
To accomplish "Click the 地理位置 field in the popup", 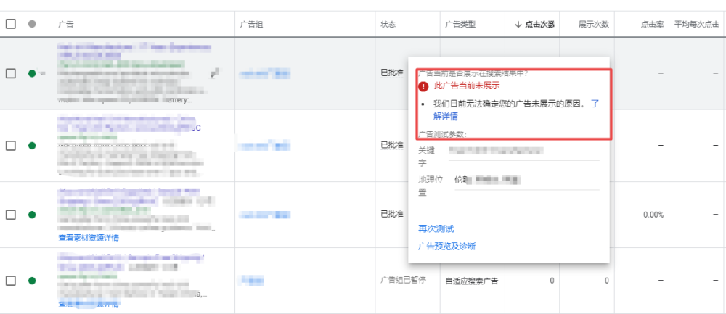I will click(523, 181).
